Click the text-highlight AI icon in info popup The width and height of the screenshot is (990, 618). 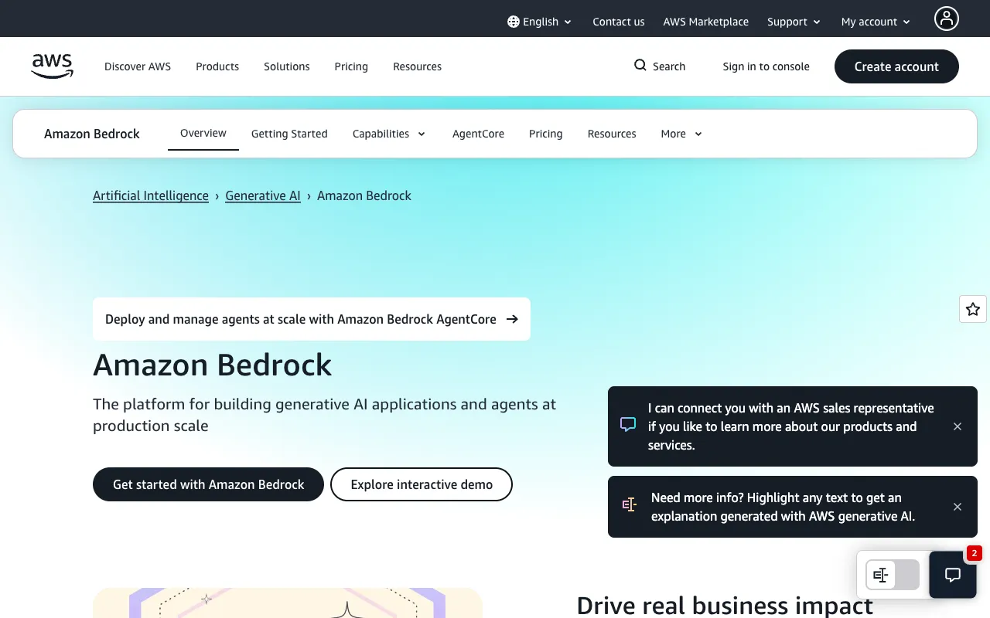629,504
